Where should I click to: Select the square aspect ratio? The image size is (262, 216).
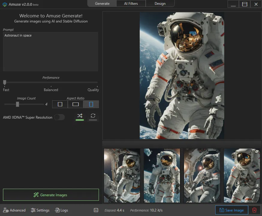point(60,104)
